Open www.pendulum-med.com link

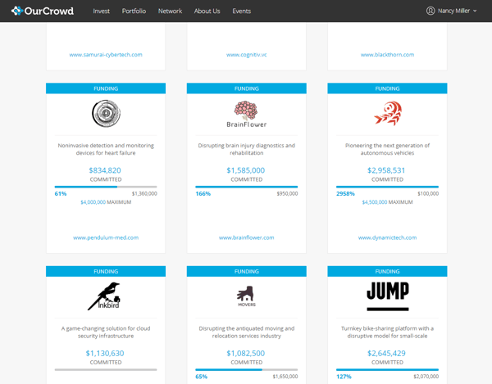pos(106,237)
